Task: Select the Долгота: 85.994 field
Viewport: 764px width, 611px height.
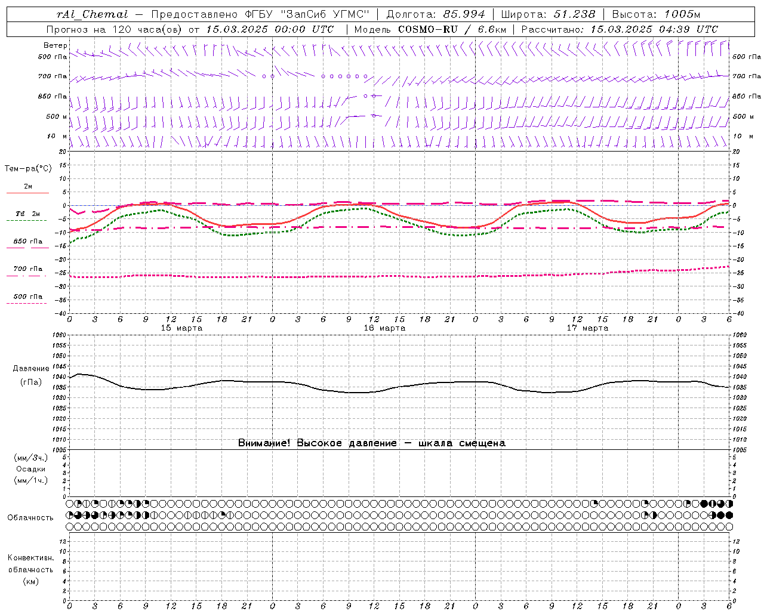Action: (x=436, y=14)
